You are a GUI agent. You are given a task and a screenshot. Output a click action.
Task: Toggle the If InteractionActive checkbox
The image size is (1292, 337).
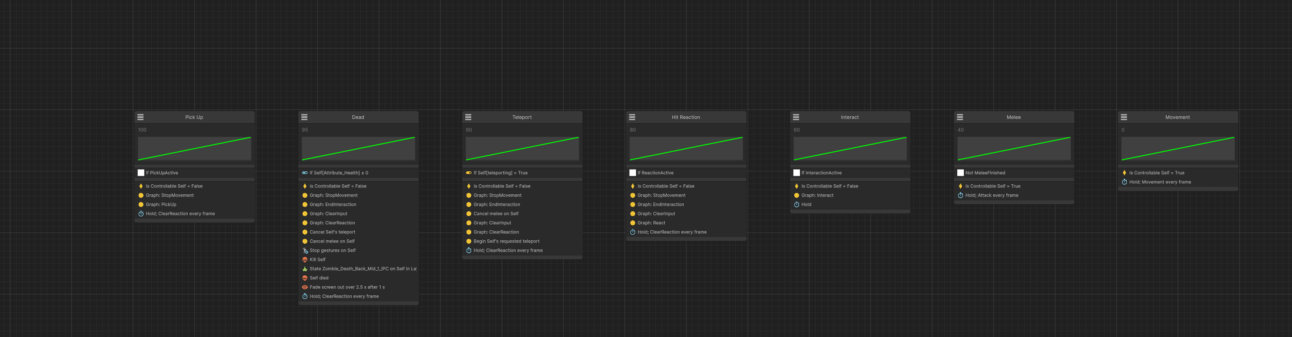click(x=796, y=173)
